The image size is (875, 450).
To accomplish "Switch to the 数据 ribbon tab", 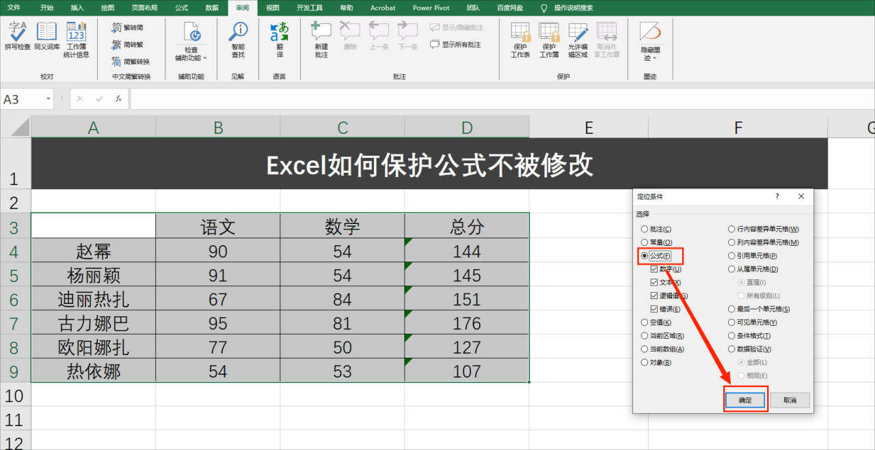I will point(212,8).
